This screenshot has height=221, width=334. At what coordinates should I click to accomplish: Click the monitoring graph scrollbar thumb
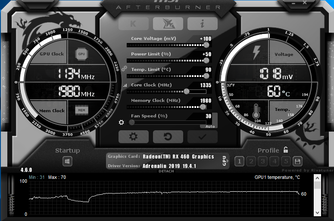tap(317, 185)
